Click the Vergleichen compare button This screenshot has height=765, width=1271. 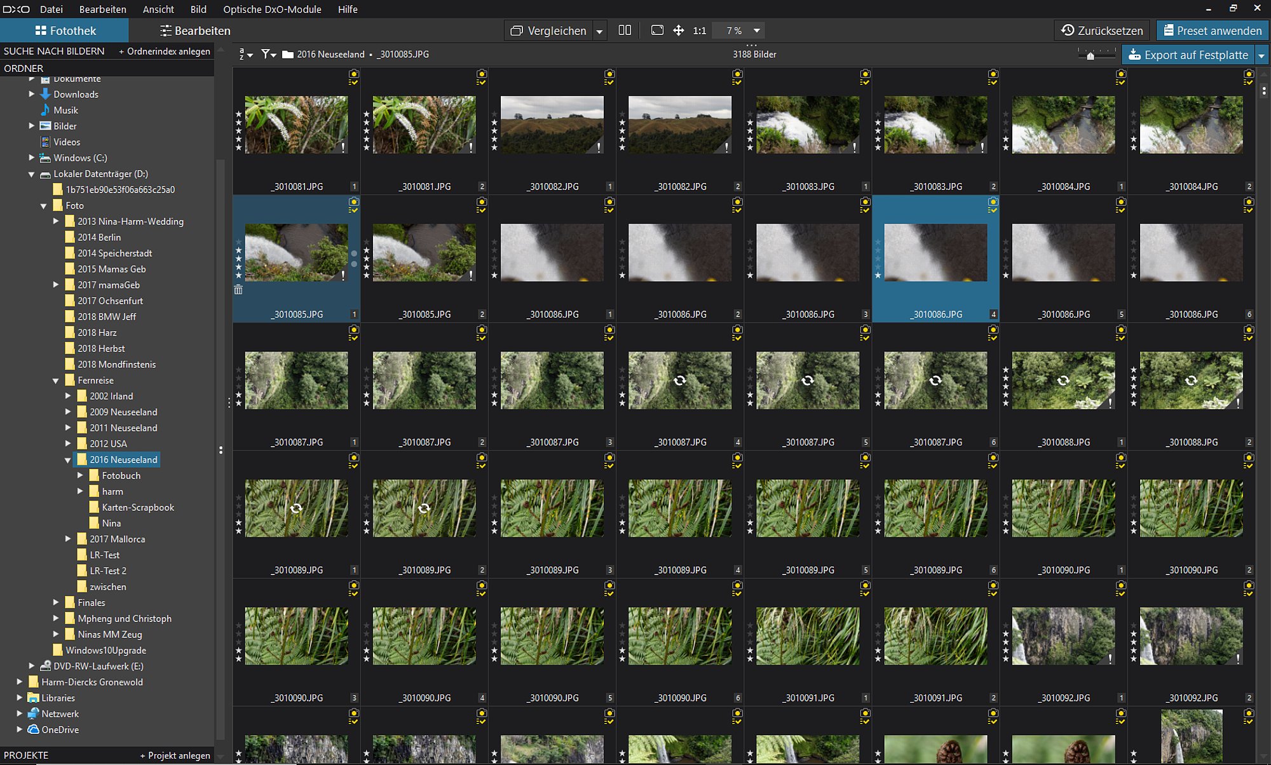coord(549,30)
